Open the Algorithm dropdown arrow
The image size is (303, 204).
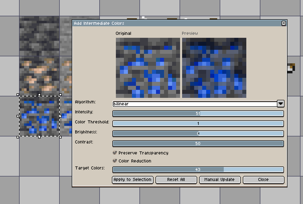(281, 104)
